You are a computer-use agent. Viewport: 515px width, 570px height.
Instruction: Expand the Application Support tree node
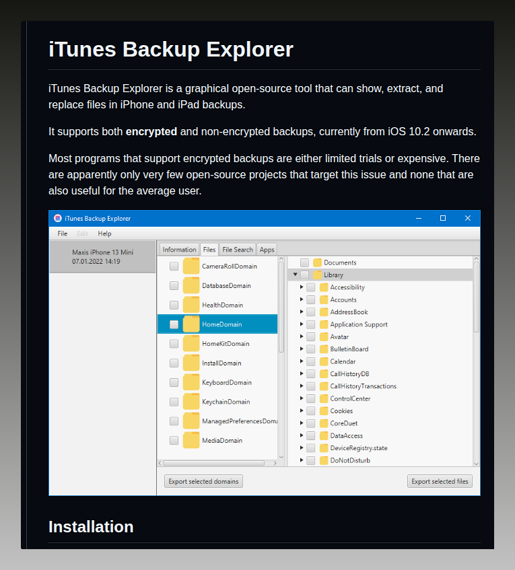302,324
